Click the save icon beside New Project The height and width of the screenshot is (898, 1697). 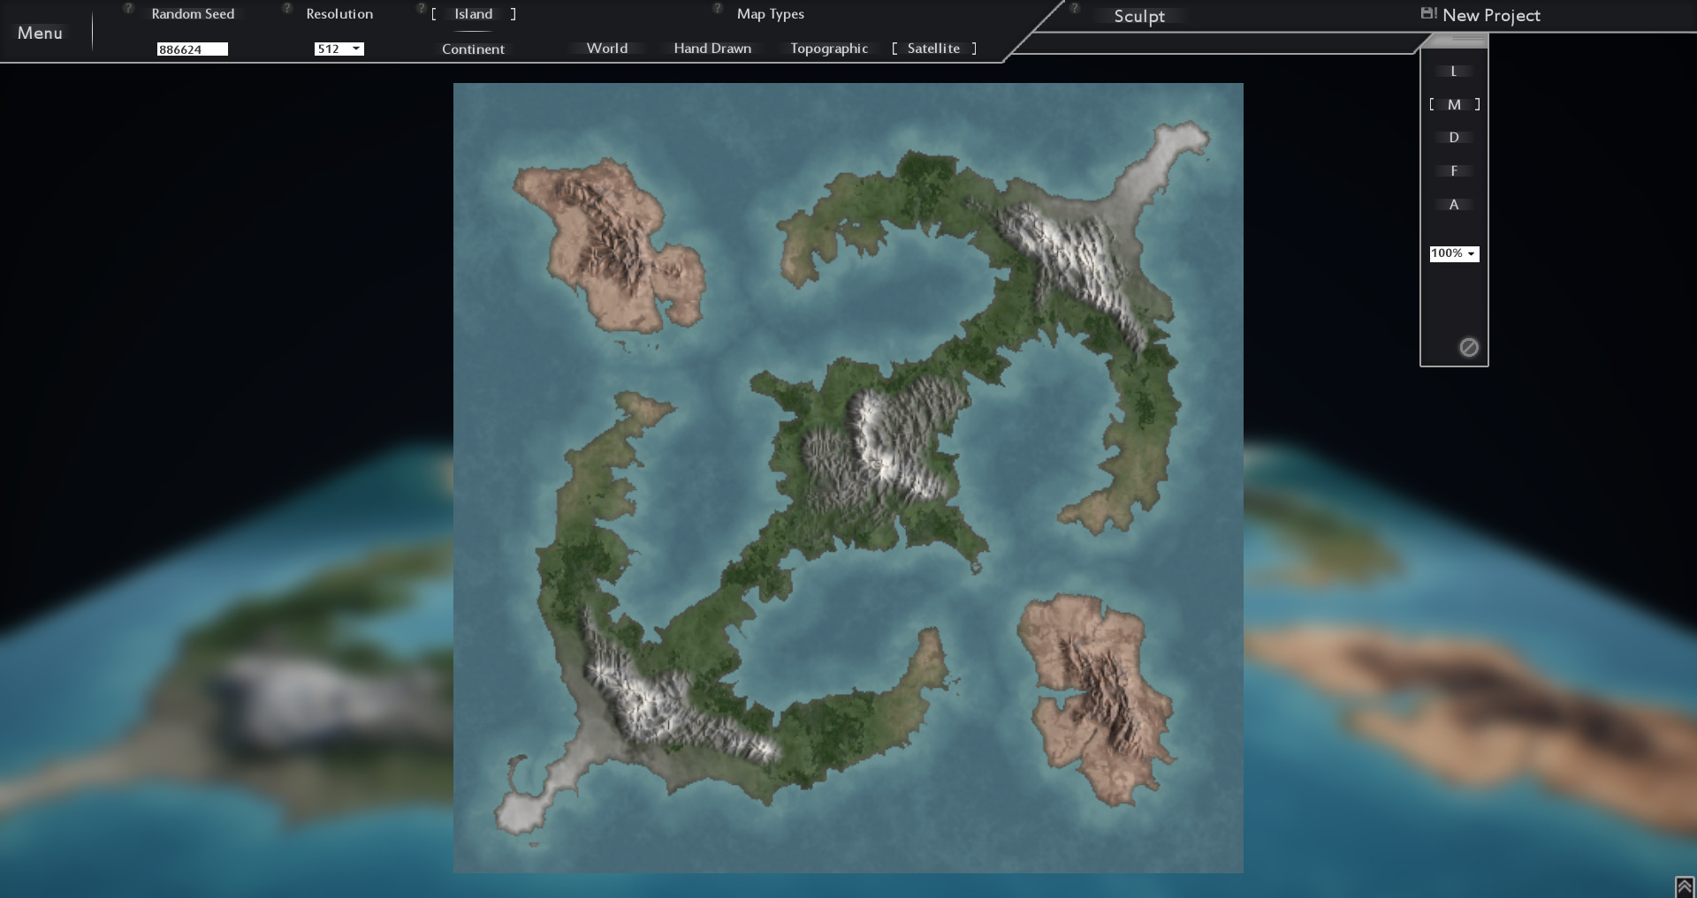(x=1428, y=13)
